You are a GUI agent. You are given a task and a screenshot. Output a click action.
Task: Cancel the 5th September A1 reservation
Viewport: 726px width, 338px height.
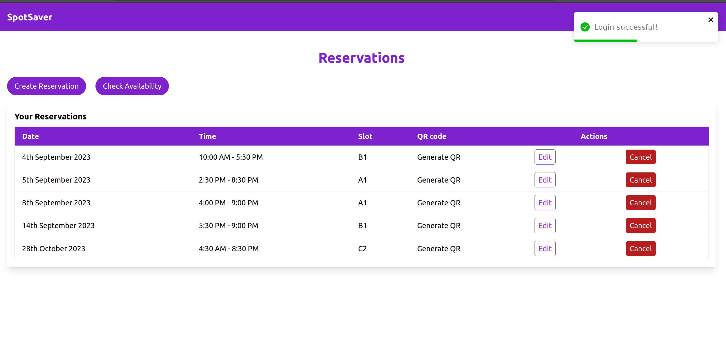pos(640,180)
